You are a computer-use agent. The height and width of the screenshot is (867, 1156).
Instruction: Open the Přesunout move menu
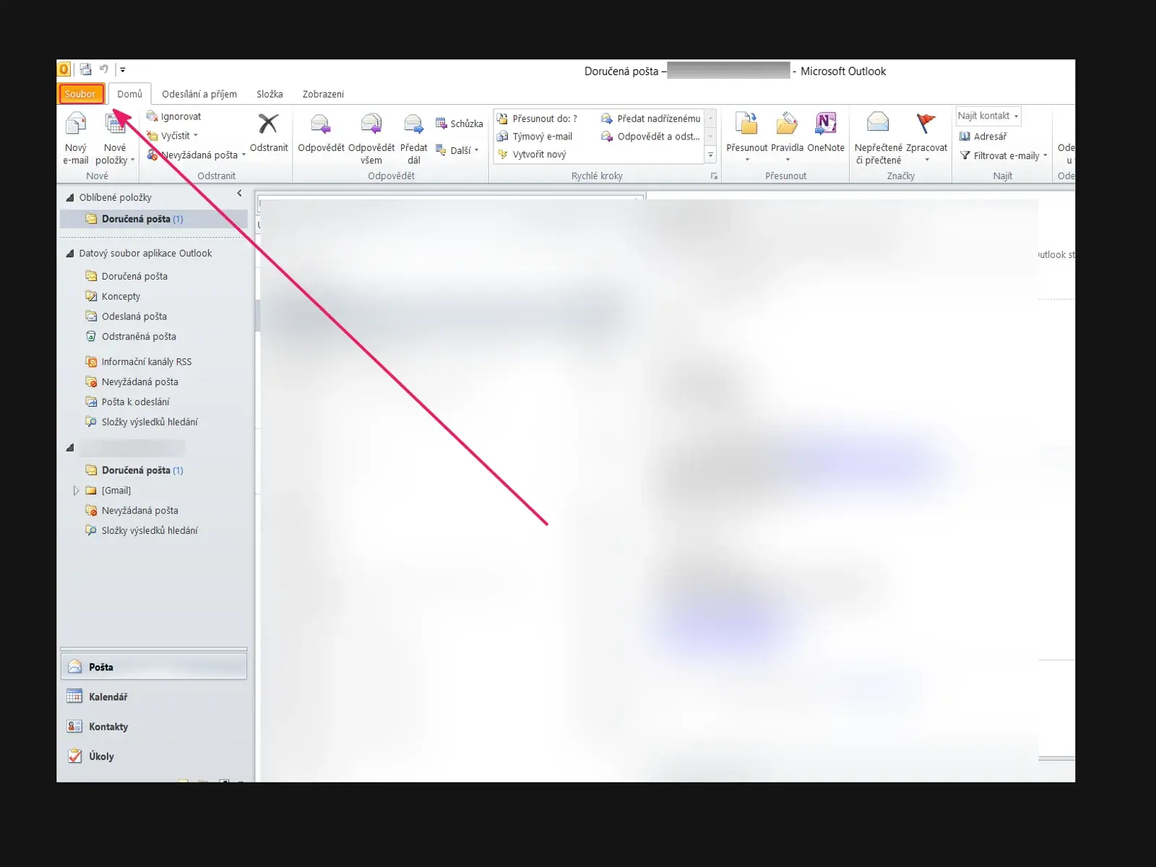747,137
